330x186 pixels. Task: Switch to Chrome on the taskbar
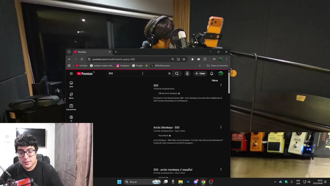(203, 182)
